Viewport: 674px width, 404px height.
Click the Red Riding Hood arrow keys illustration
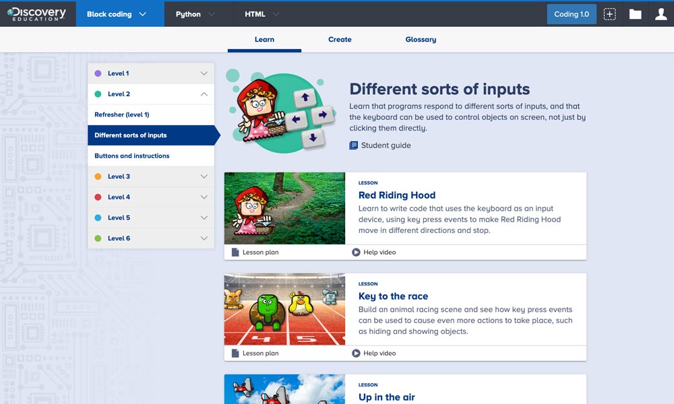coord(280,112)
